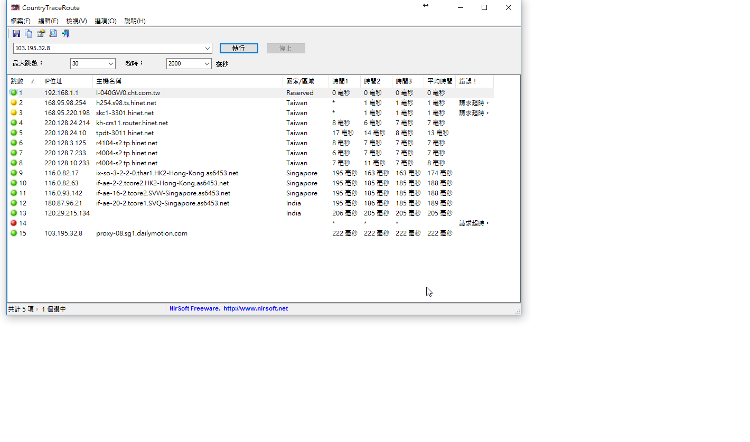Open the 選項(O) menu

point(106,21)
